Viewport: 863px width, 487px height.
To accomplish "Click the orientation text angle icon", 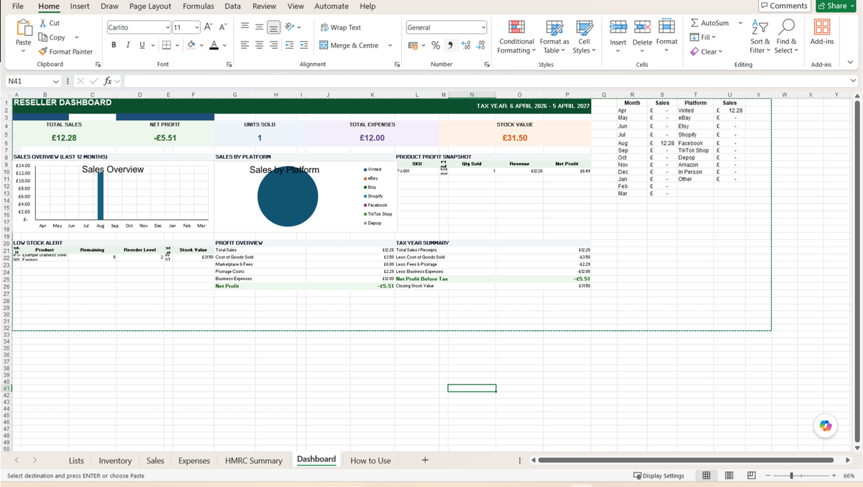I will pos(289,27).
